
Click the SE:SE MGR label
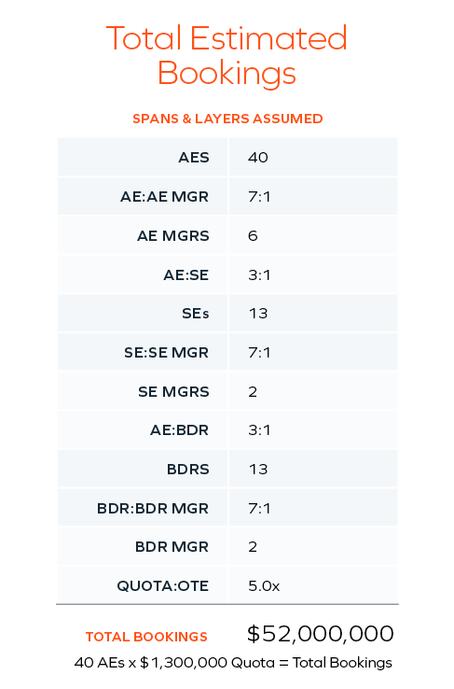coord(166,352)
